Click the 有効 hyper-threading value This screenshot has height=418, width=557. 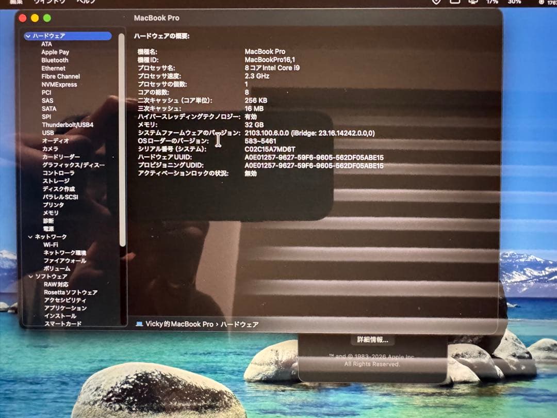click(251, 117)
